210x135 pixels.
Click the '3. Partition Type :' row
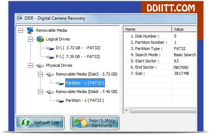(x=160, y=49)
